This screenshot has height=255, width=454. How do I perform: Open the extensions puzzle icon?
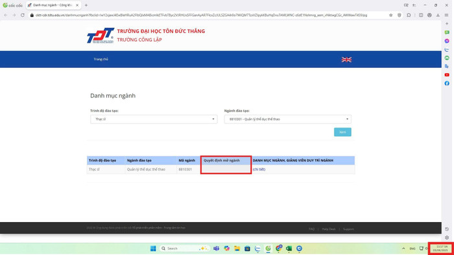(x=409, y=15)
